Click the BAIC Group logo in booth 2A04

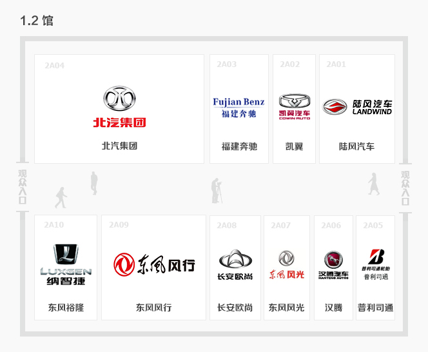tap(119, 107)
